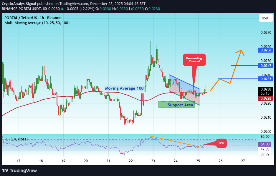The width and height of the screenshot is (276, 176).
Task: Open the USDT currency selector
Action: [265, 18]
